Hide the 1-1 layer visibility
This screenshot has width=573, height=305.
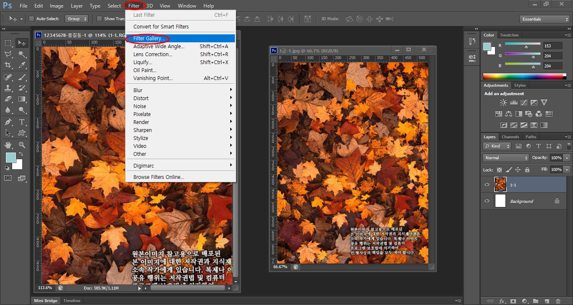487,184
